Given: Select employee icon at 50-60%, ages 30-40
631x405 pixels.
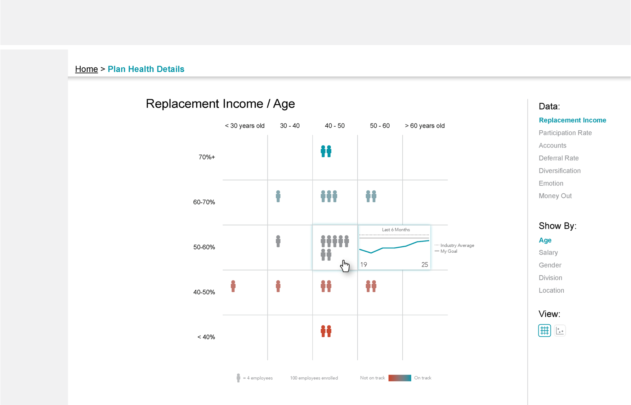Looking at the screenshot, I should [278, 241].
